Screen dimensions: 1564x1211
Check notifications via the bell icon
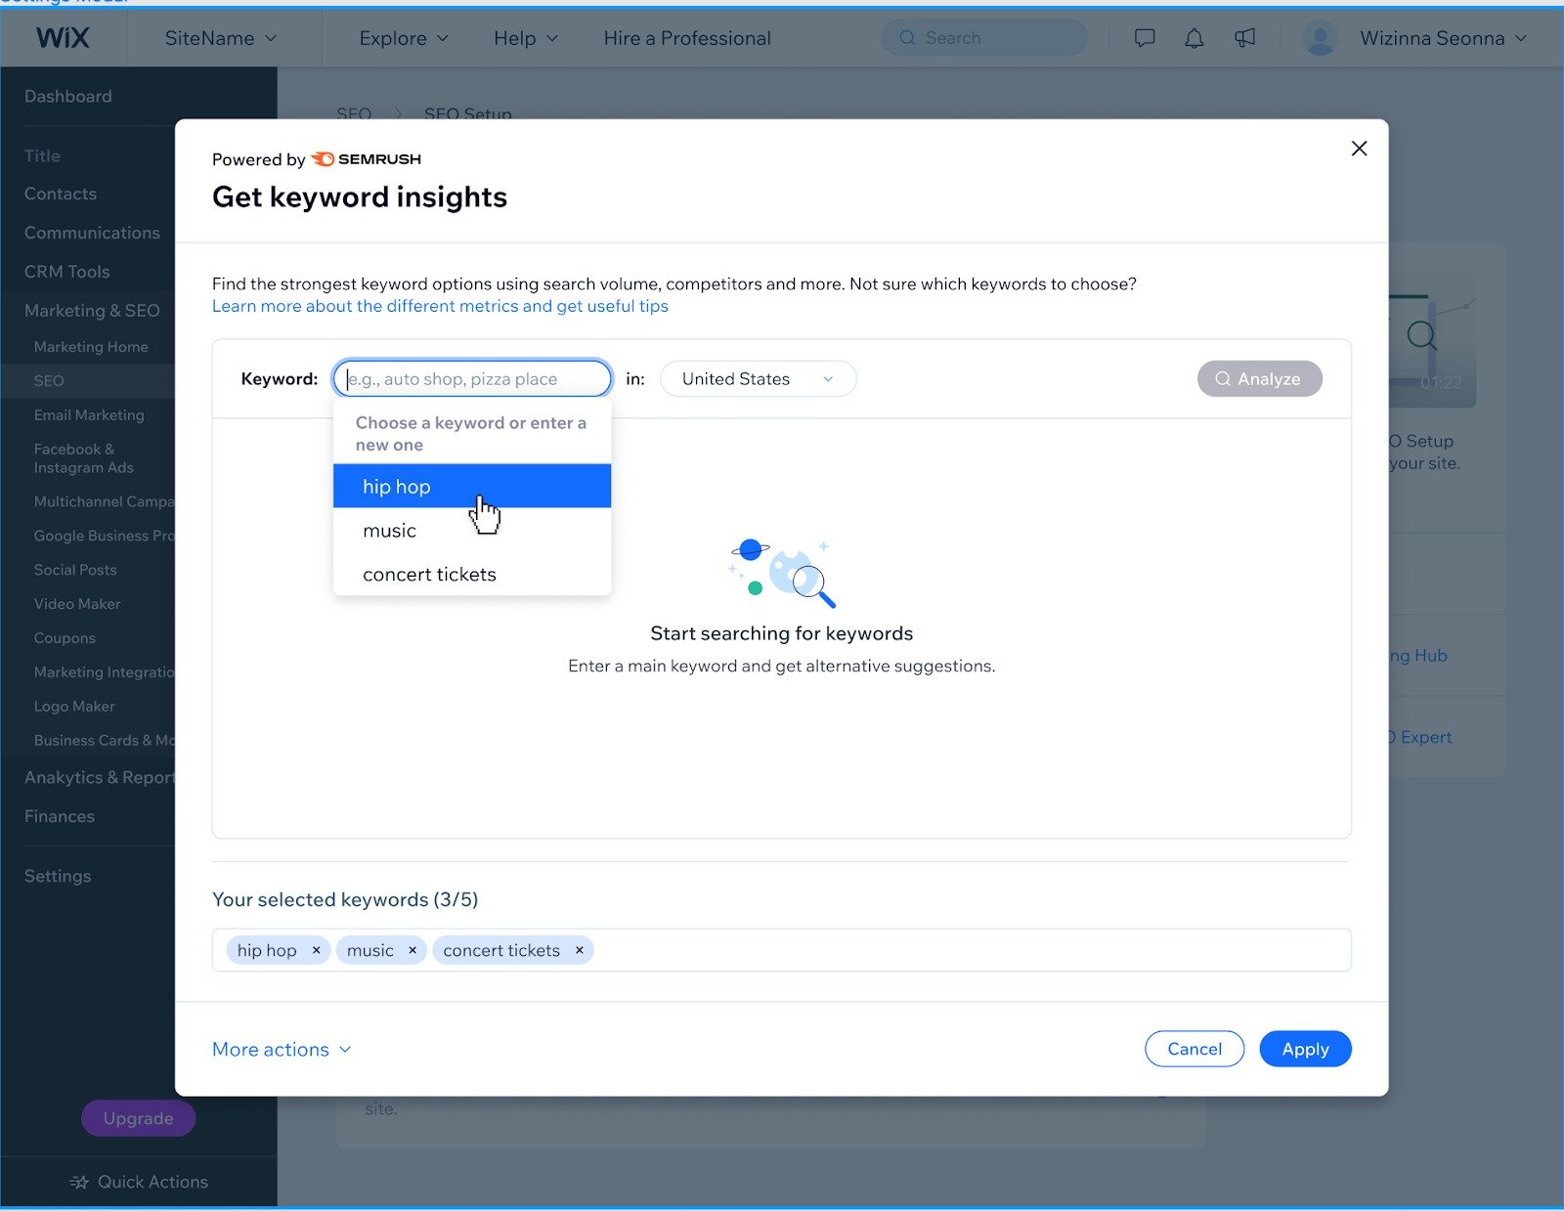click(1194, 38)
